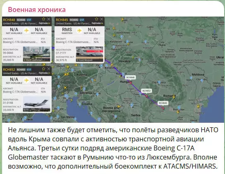Screen dimensions: 225x174
Task: Close the RCH845 flight info card
Action: (x=102, y=19)
